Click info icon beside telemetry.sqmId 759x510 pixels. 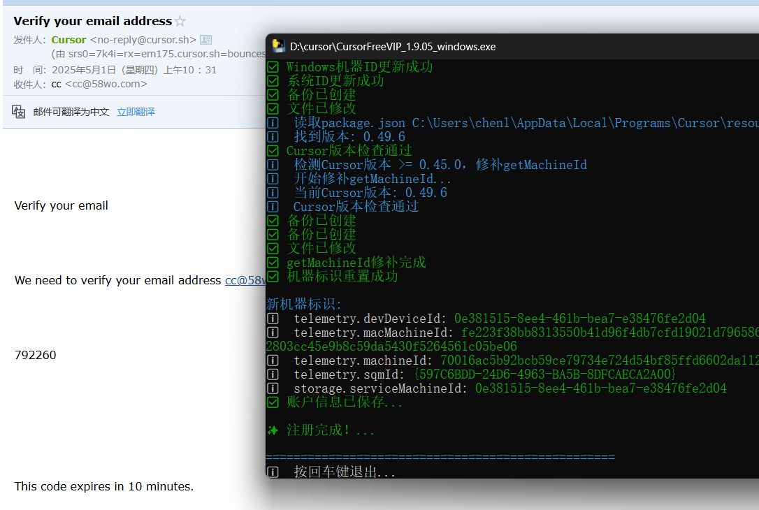click(273, 374)
